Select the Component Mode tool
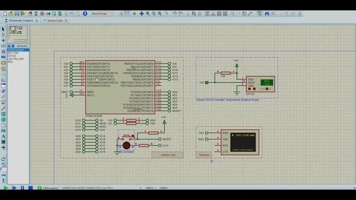 pos(3,34)
